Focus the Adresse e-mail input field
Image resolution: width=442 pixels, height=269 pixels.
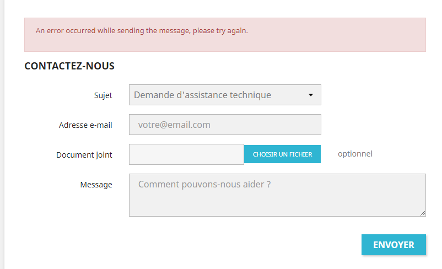225,125
